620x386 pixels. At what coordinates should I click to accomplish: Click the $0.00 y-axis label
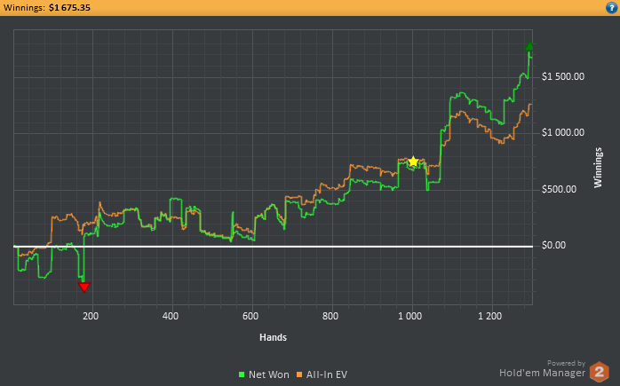[x=553, y=245]
